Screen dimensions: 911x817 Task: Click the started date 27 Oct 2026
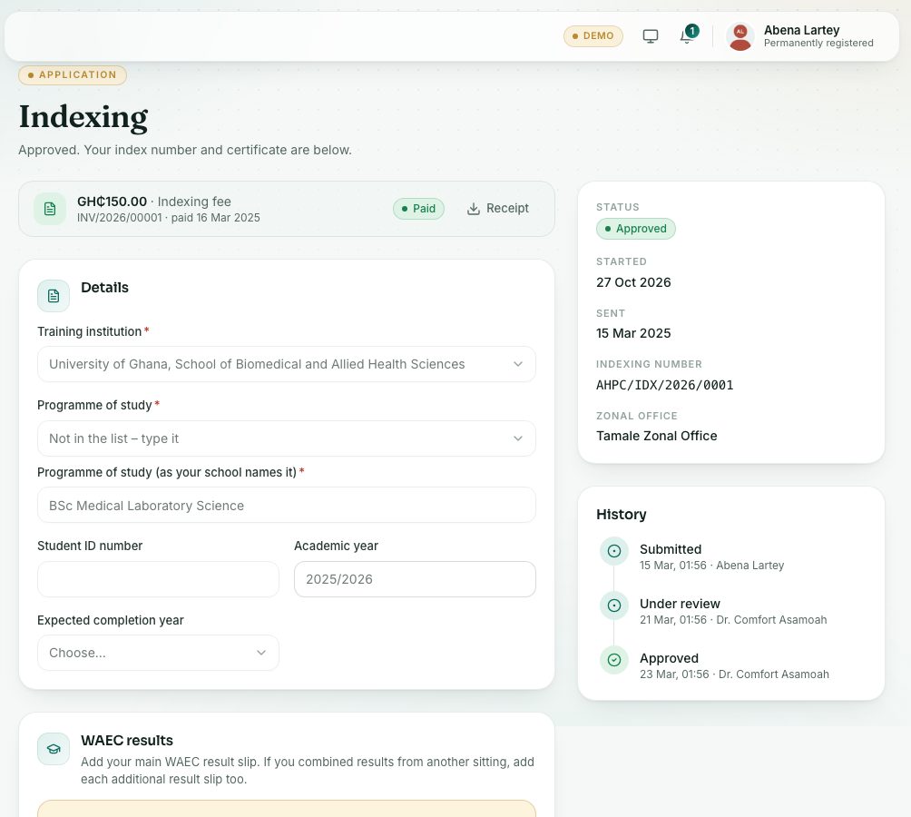point(633,282)
